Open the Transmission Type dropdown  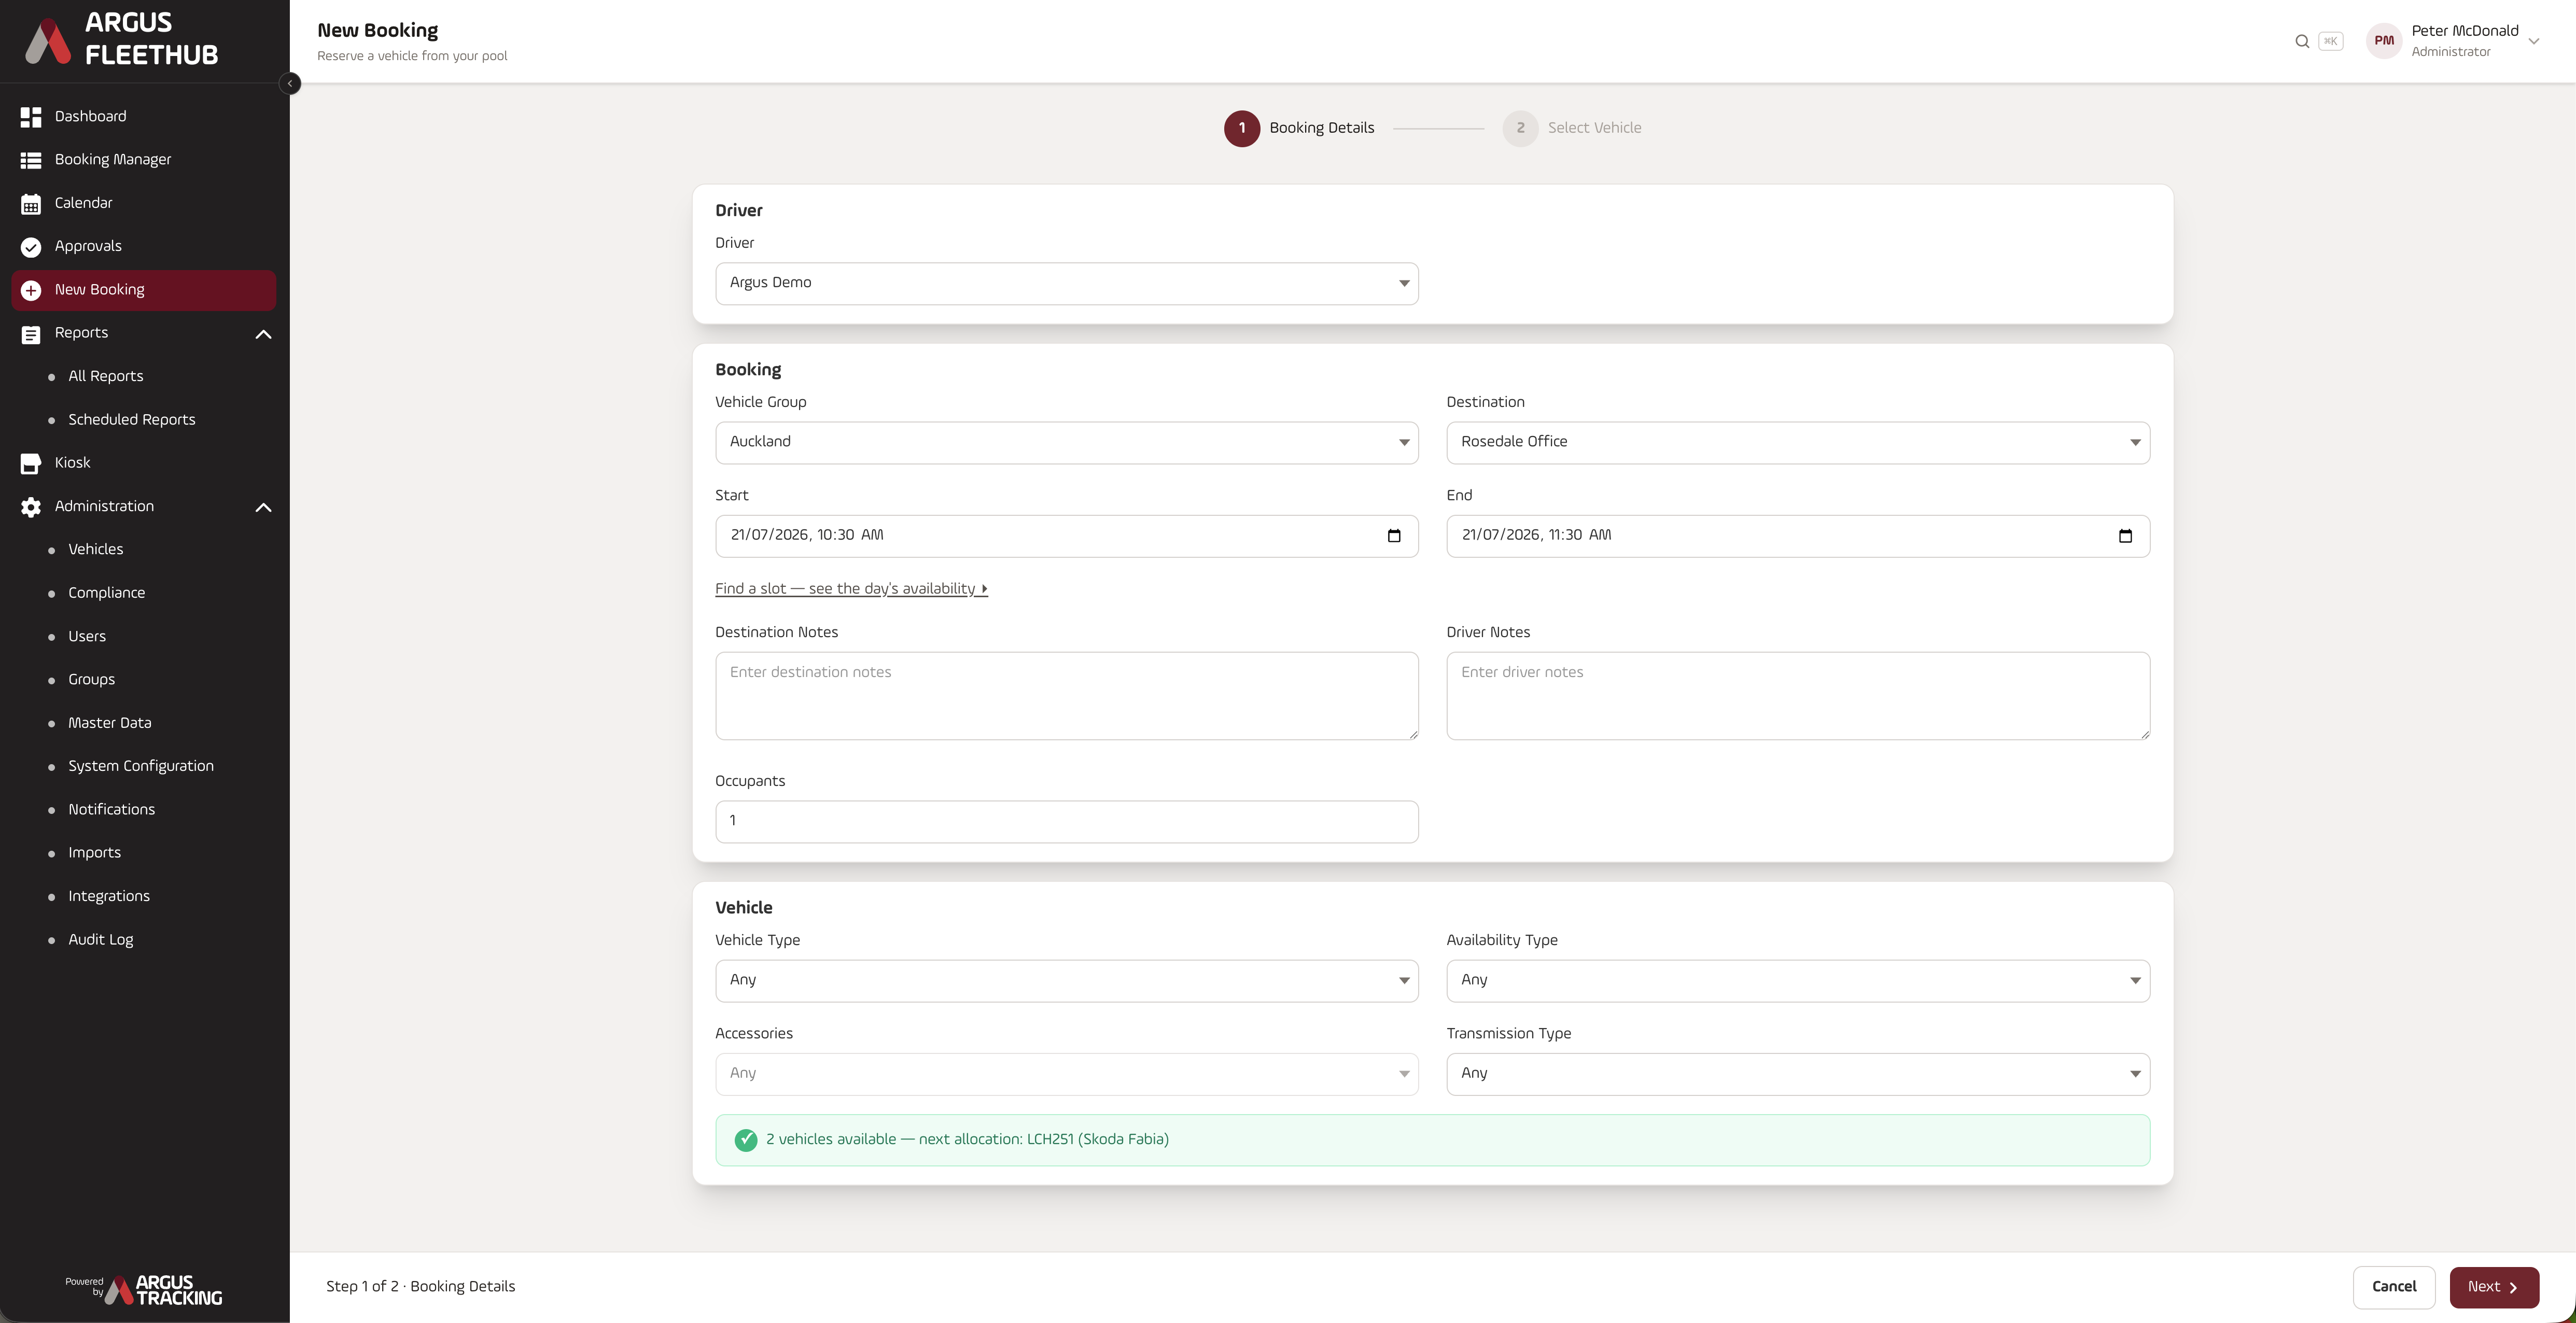coord(1798,1073)
